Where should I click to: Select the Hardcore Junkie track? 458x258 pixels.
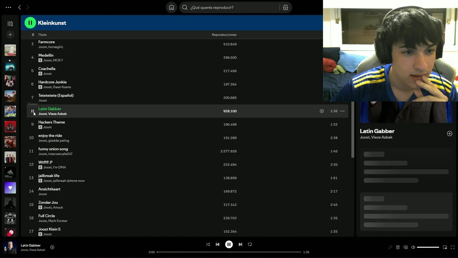pyautogui.click(x=53, y=82)
